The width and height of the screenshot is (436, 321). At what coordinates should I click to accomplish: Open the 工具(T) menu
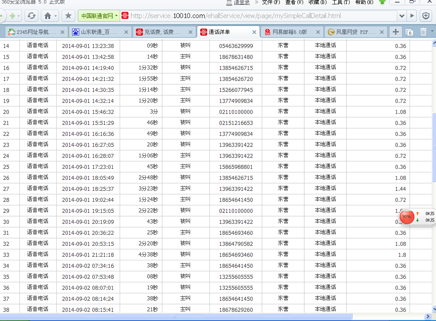point(341,2)
